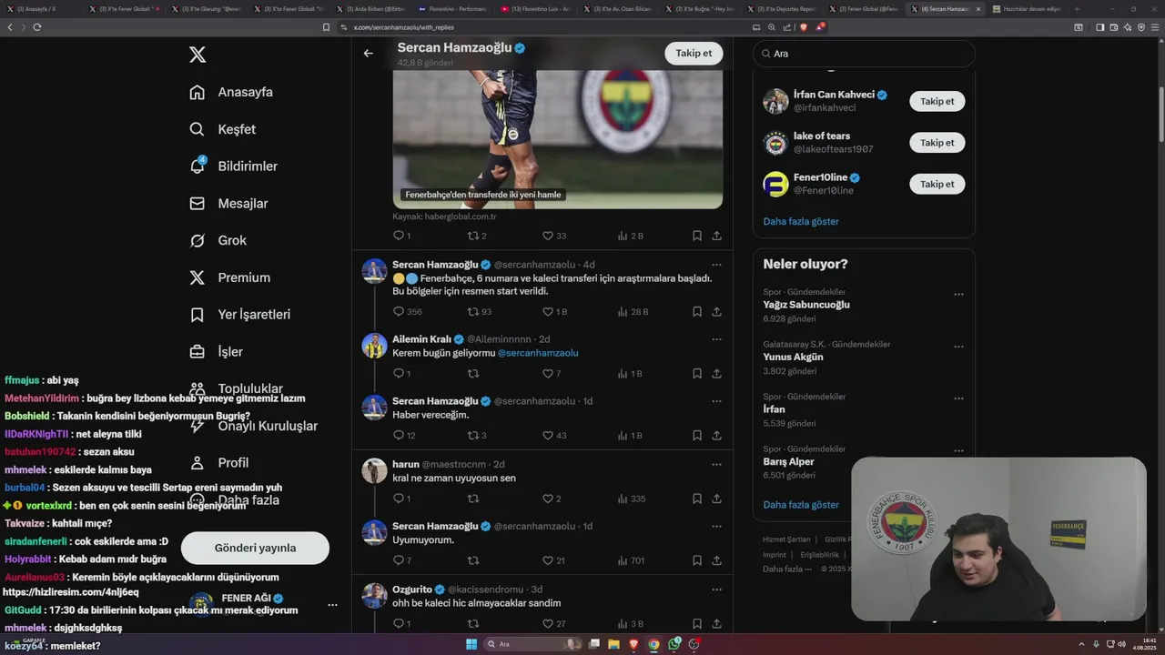Follow Sercan Hamzaoğlu with the Takip et button
Viewport: 1165px width, 655px height.
click(694, 53)
